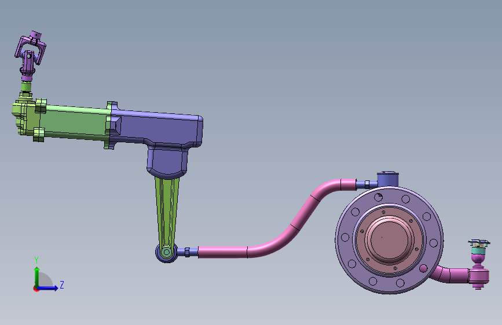502x325 pixels.
Task: Click the red origin point of the triad
Action: pos(35,289)
